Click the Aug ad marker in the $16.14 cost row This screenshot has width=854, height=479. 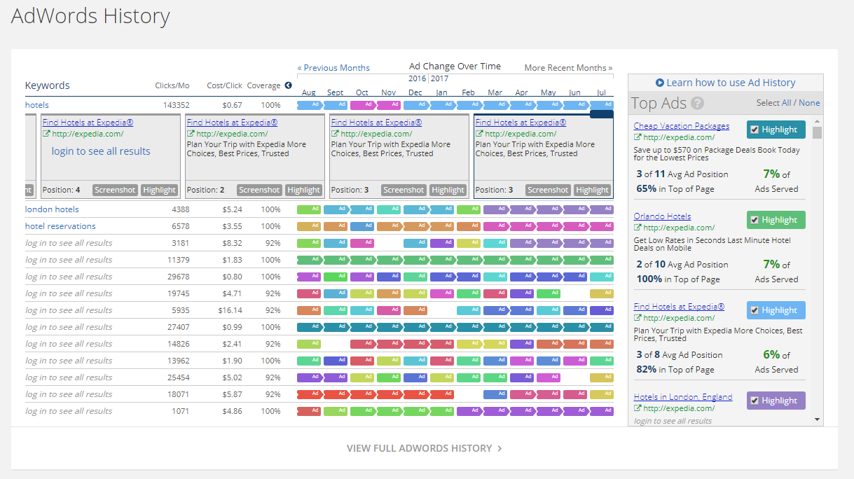click(309, 310)
